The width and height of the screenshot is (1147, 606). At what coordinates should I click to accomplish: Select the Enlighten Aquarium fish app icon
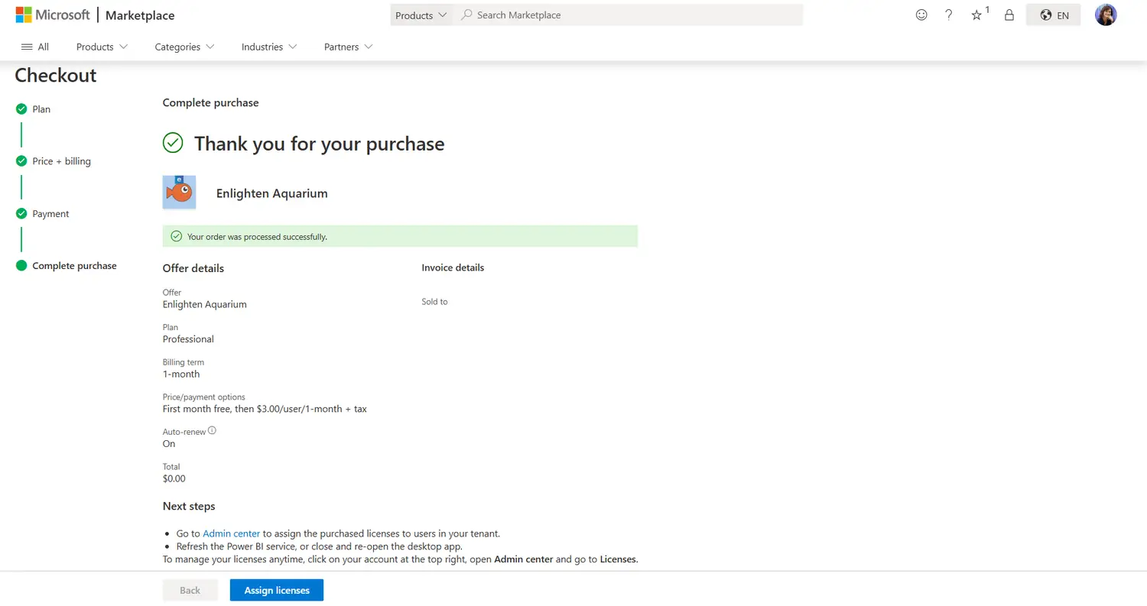point(179,192)
